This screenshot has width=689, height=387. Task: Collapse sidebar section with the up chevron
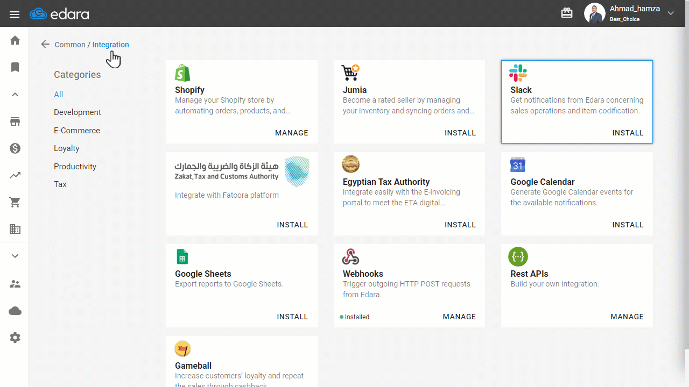[15, 95]
